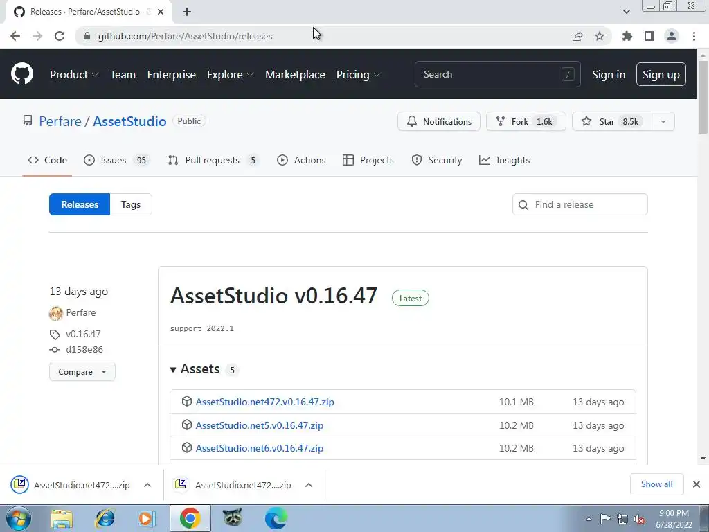
Task: Click the Notifications button
Action: coord(438,121)
